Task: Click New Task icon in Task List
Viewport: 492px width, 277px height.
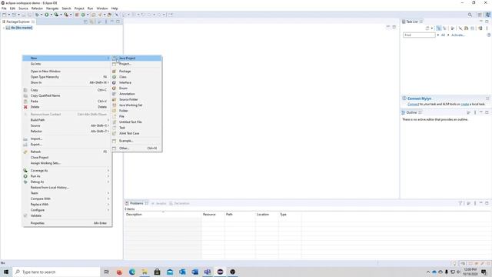Action: (x=427, y=28)
